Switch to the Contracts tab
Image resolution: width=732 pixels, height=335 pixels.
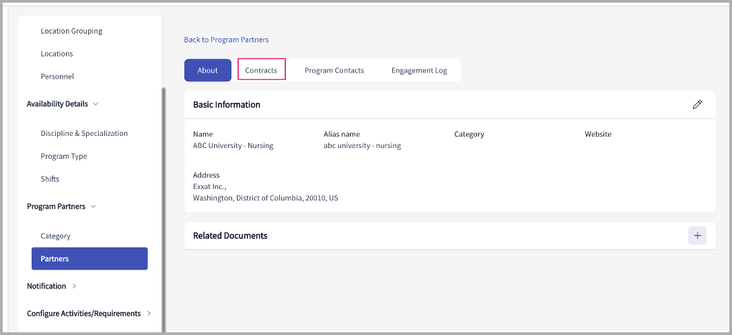[261, 70]
